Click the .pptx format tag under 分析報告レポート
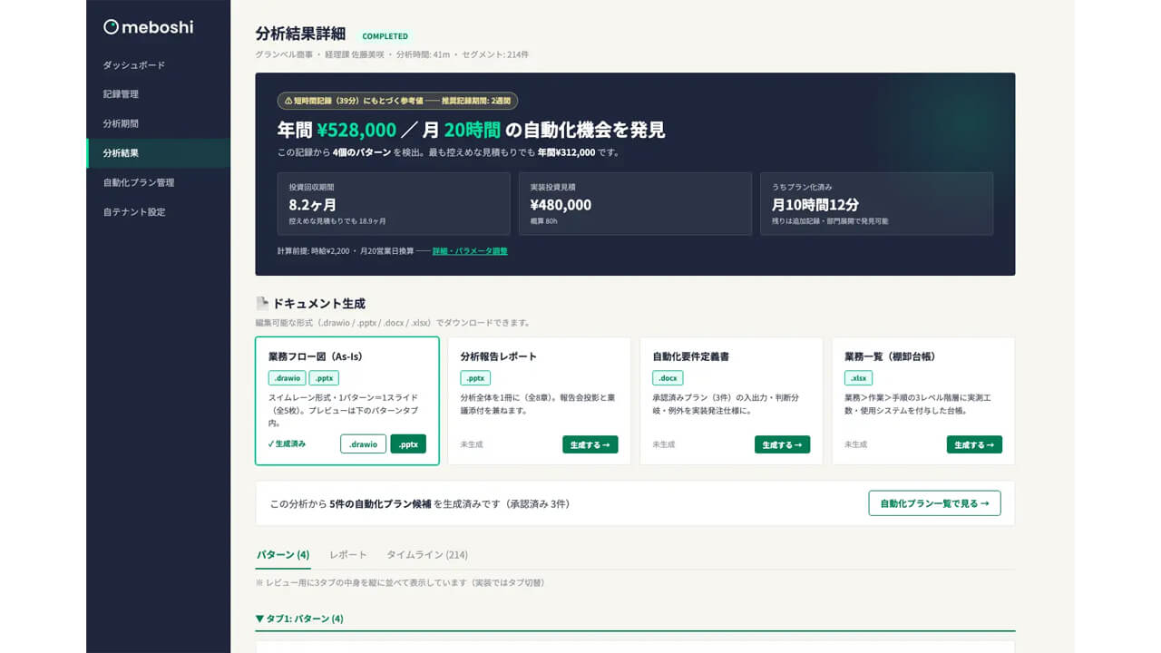The image size is (1161, 653). [x=475, y=378]
